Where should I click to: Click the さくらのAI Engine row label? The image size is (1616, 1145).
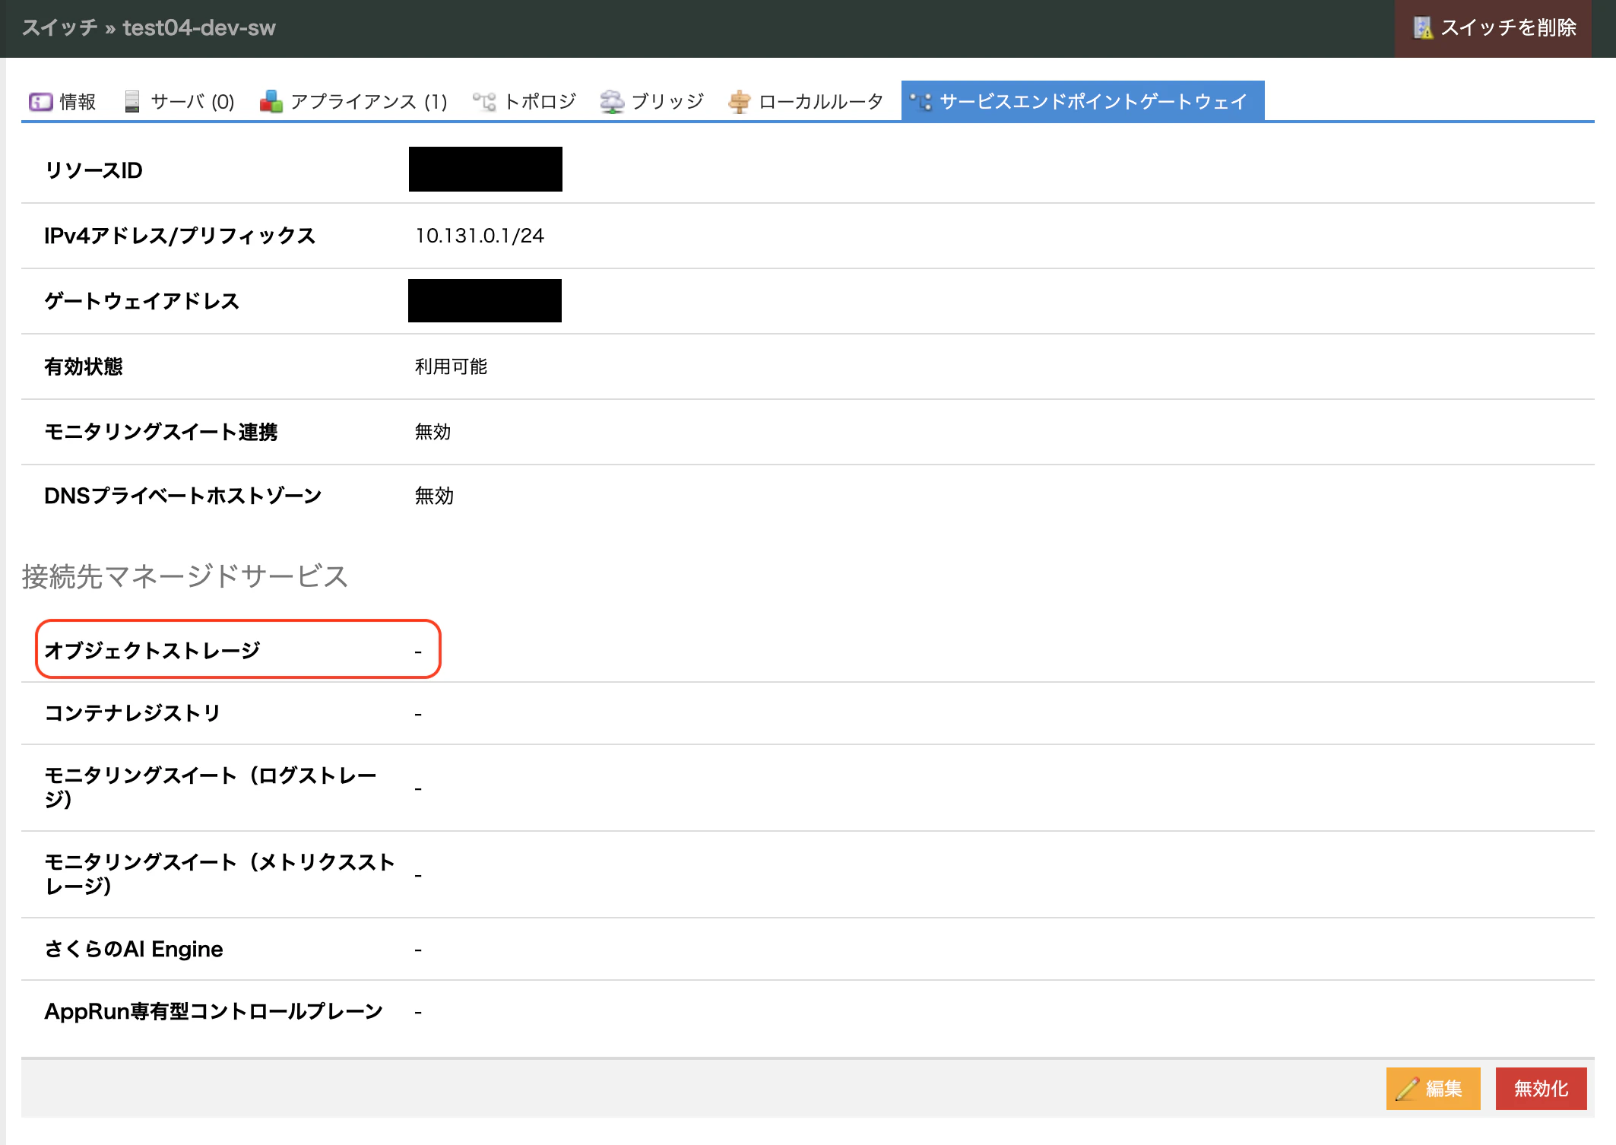[134, 949]
